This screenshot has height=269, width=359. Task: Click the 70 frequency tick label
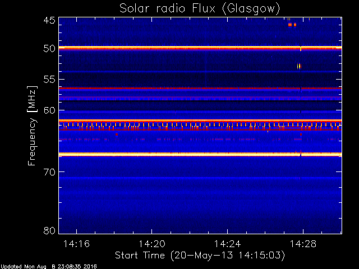(x=49, y=172)
